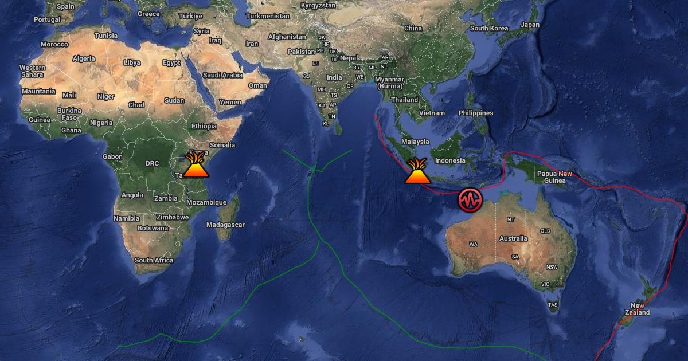The width and height of the screenshot is (688, 361).
Task: Select the Philippines label
Action: (475, 113)
